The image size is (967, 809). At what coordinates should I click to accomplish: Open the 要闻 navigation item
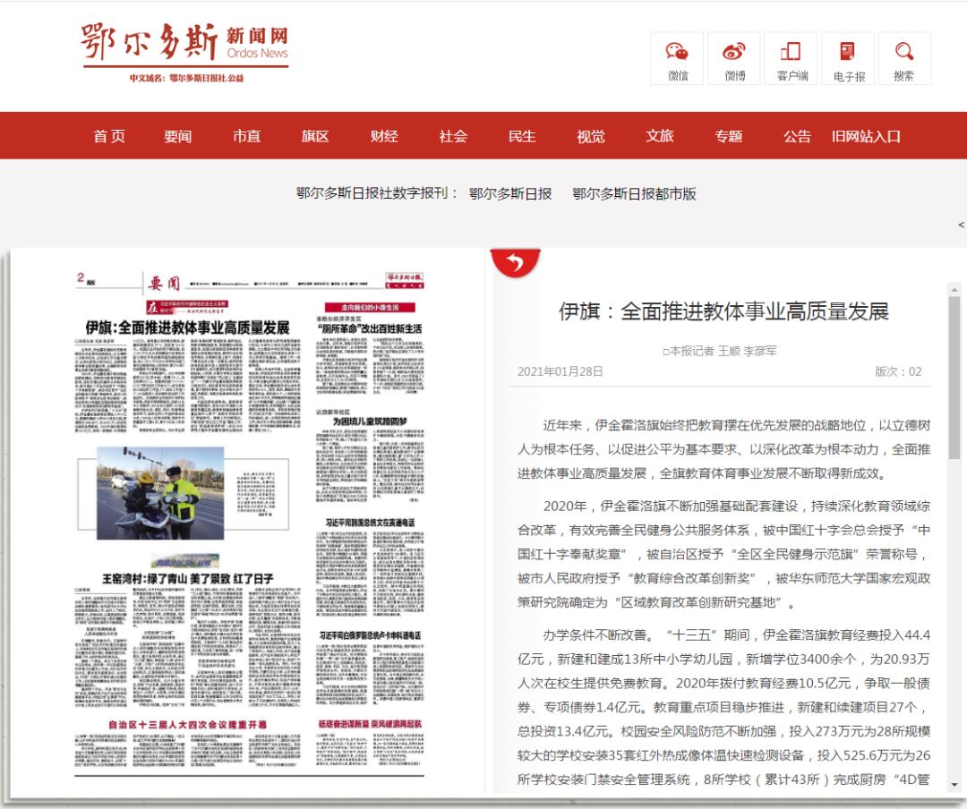click(177, 136)
